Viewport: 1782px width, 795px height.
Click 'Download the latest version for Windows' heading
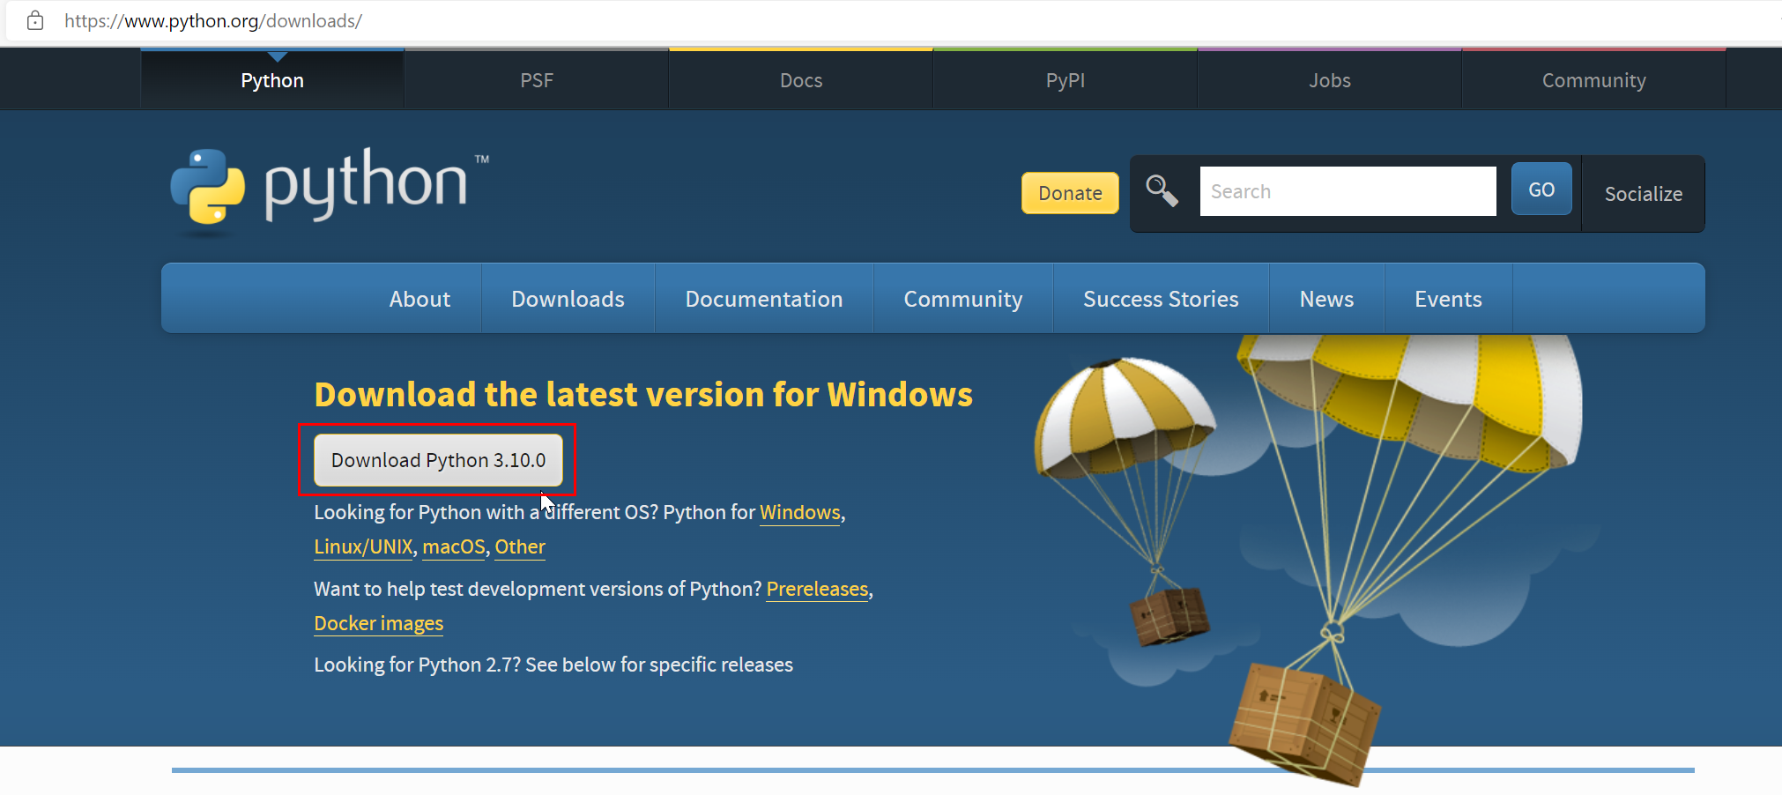(x=643, y=394)
